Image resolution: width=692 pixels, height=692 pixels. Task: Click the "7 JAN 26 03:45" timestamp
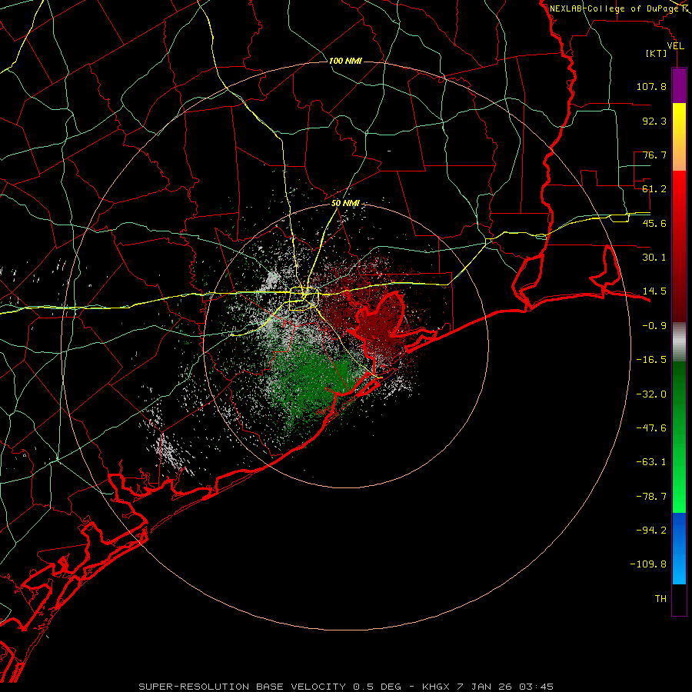pyautogui.click(x=505, y=687)
